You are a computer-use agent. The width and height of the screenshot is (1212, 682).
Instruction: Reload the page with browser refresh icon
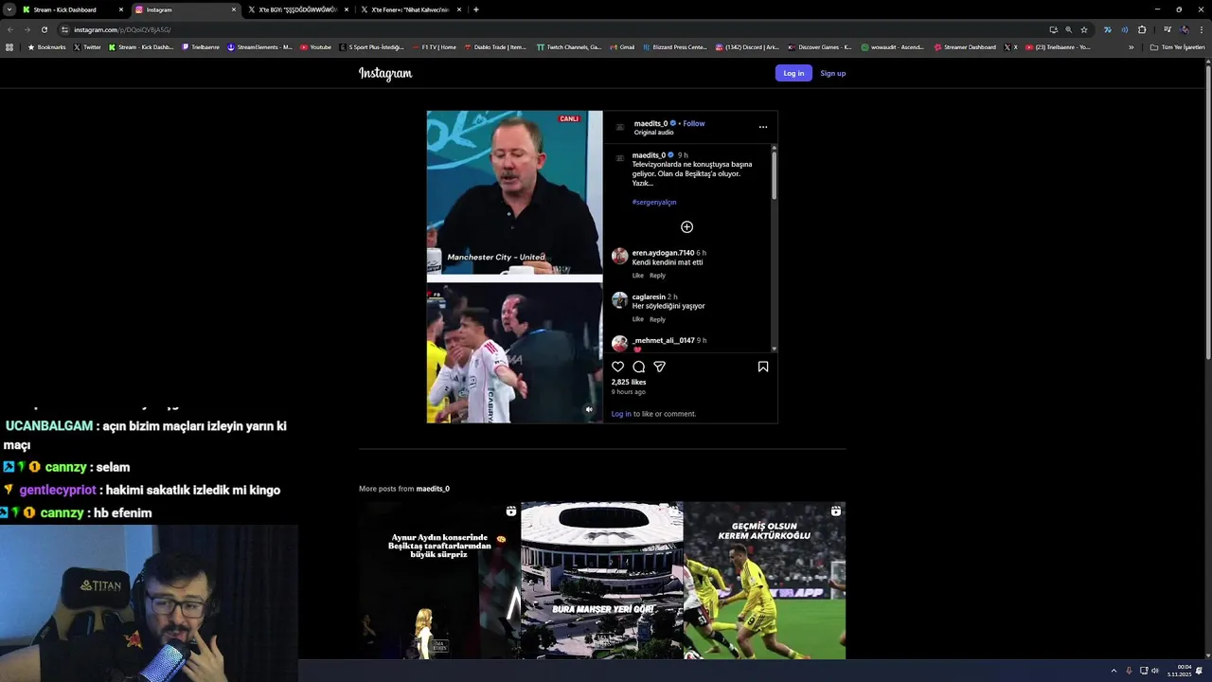44,29
